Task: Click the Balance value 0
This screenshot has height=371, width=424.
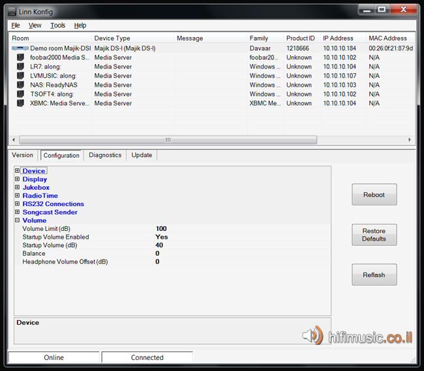Action: coord(157,254)
